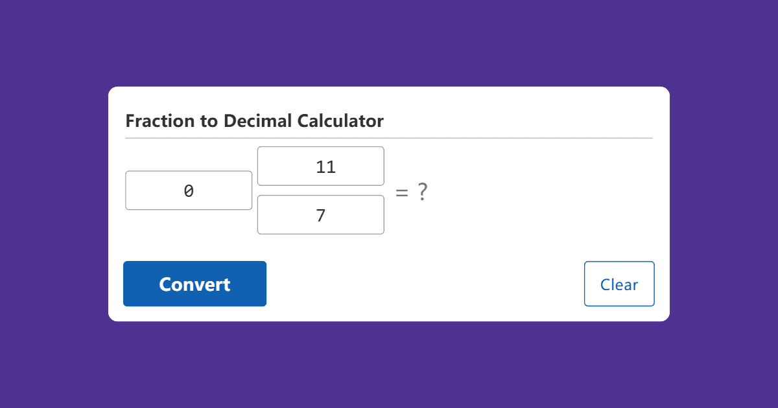Viewport: 778px width, 408px height.
Task: Click the denominator field containing 7
Action: [320, 214]
